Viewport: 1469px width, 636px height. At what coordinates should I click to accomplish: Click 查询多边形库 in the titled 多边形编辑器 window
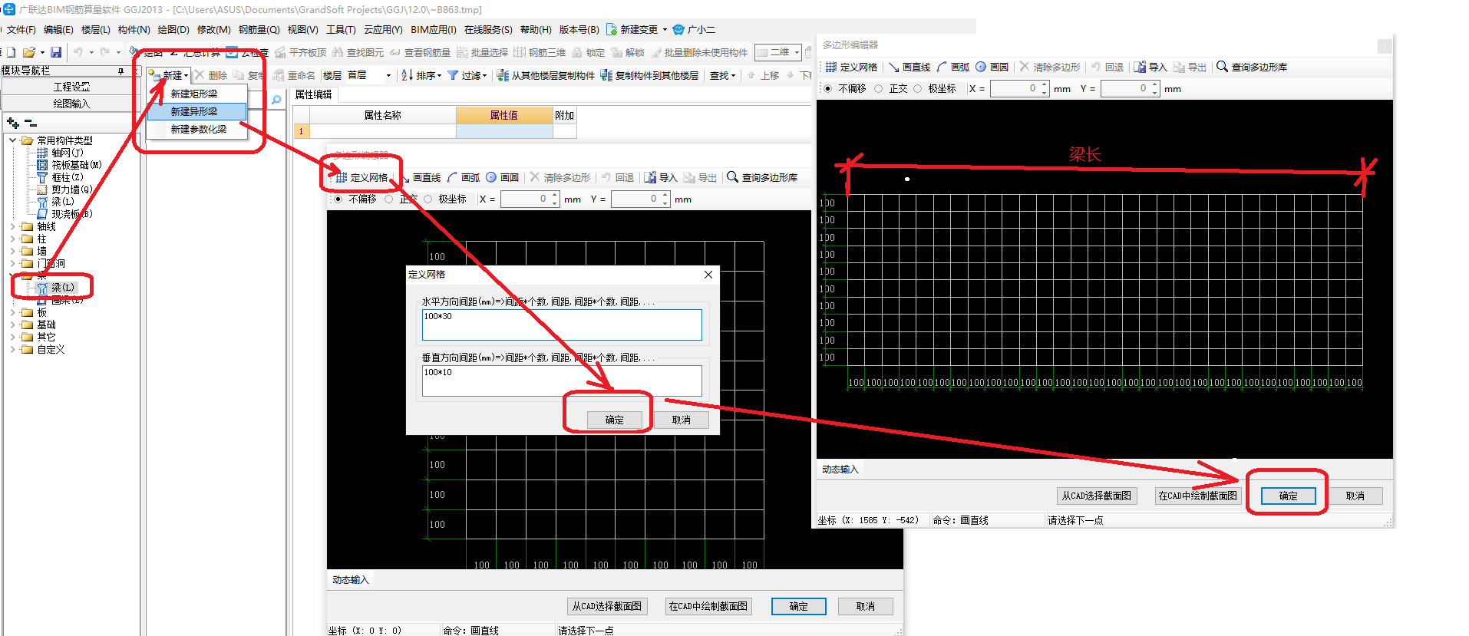[x=1252, y=67]
